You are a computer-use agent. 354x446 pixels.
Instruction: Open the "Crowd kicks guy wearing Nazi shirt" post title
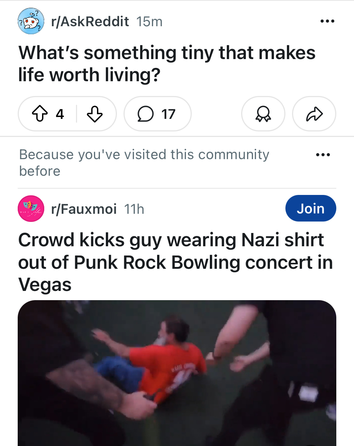(175, 262)
